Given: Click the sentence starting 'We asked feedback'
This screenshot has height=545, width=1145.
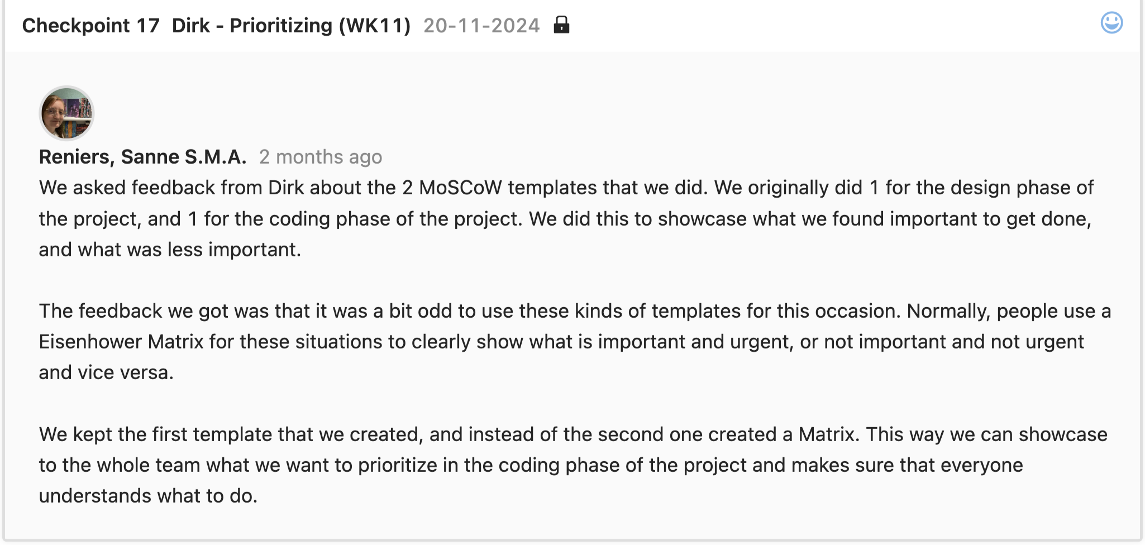Looking at the screenshot, I should [168, 188].
